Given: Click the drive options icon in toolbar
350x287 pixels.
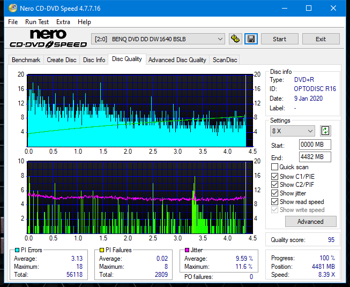Looking at the screenshot, I should point(235,39).
